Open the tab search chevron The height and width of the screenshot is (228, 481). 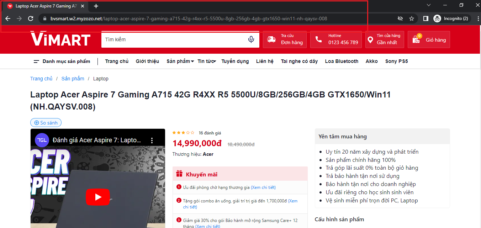click(x=429, y=5)
